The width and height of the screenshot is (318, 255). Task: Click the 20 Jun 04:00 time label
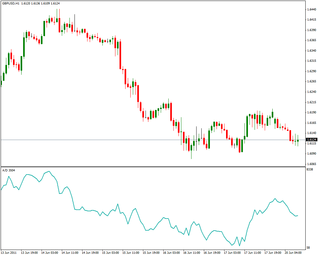click(293, 252)
